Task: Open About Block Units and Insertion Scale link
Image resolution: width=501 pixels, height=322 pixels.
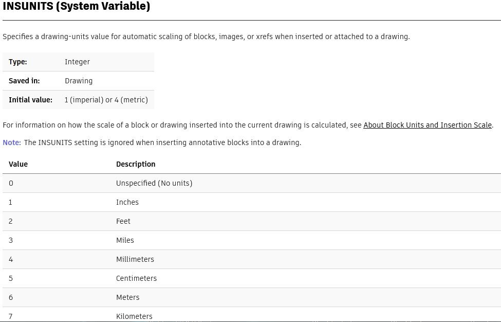Action: coord(428,125)
